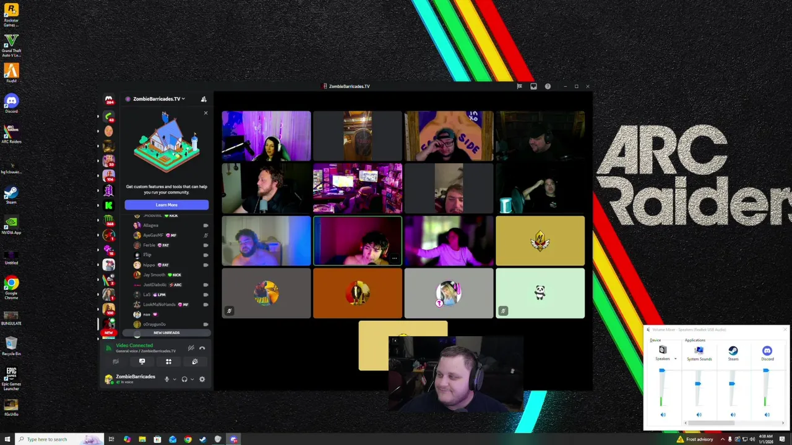Deafen headphones in Discord user panel

(184, 379)
